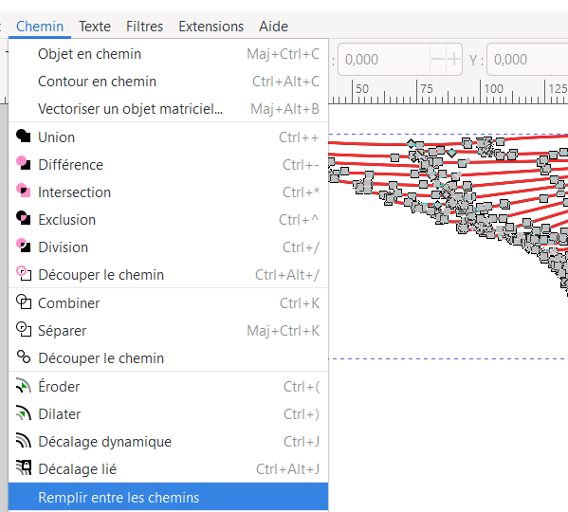Open the Filtres menu
The width and height of the screenshot is (568, 512).
(144, 27)
